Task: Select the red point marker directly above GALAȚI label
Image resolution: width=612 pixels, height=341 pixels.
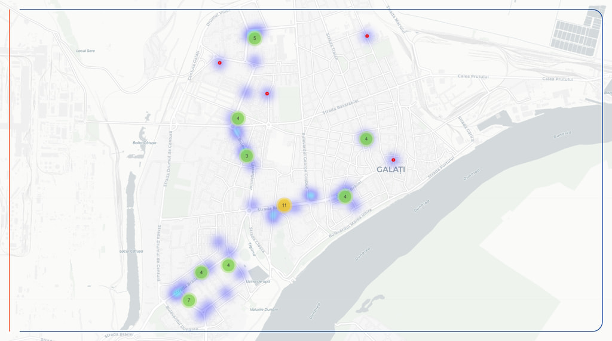Action: (x=393, y=160)
